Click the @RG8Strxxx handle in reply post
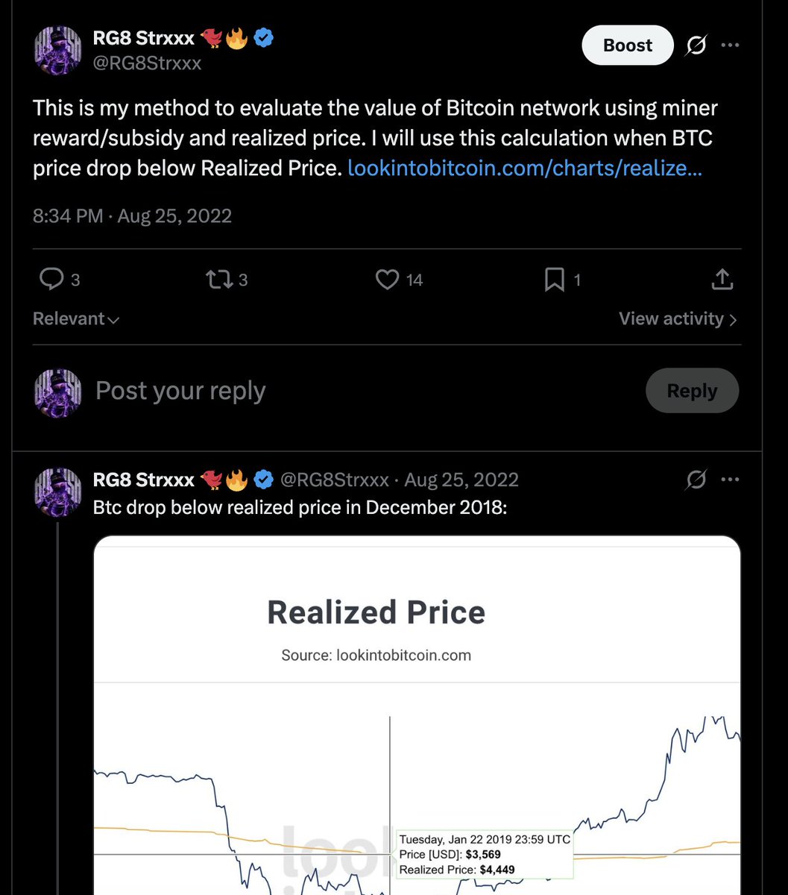This screenshot has width=788, height=895. [333, 480]
